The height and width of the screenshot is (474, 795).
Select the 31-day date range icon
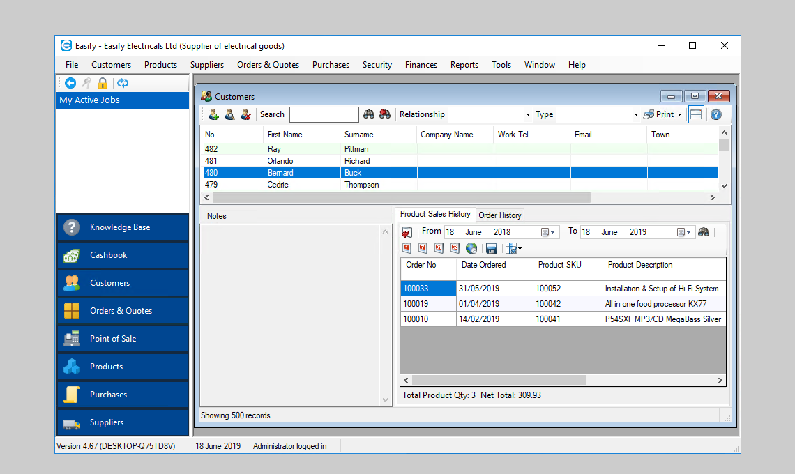[438, 247]
